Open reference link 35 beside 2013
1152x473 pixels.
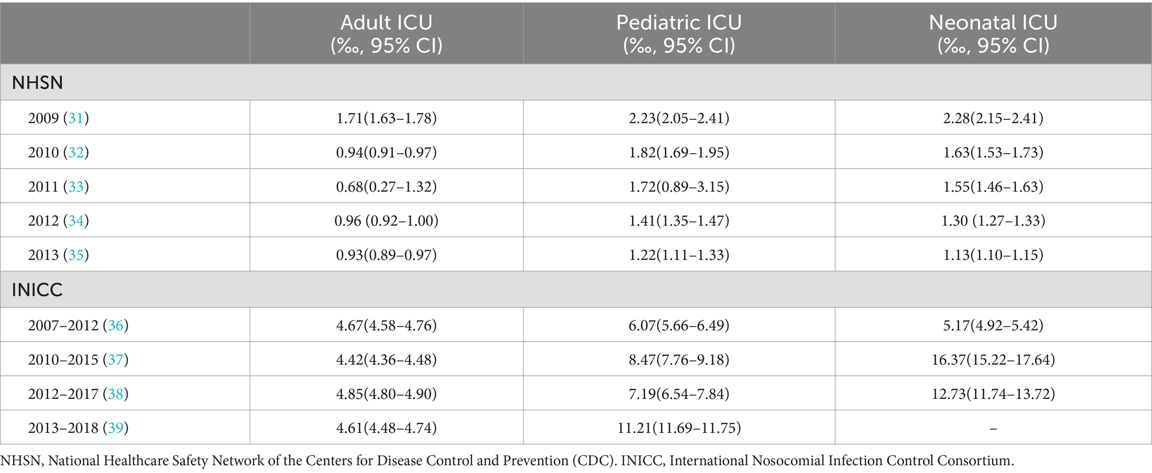coord(76,255)
